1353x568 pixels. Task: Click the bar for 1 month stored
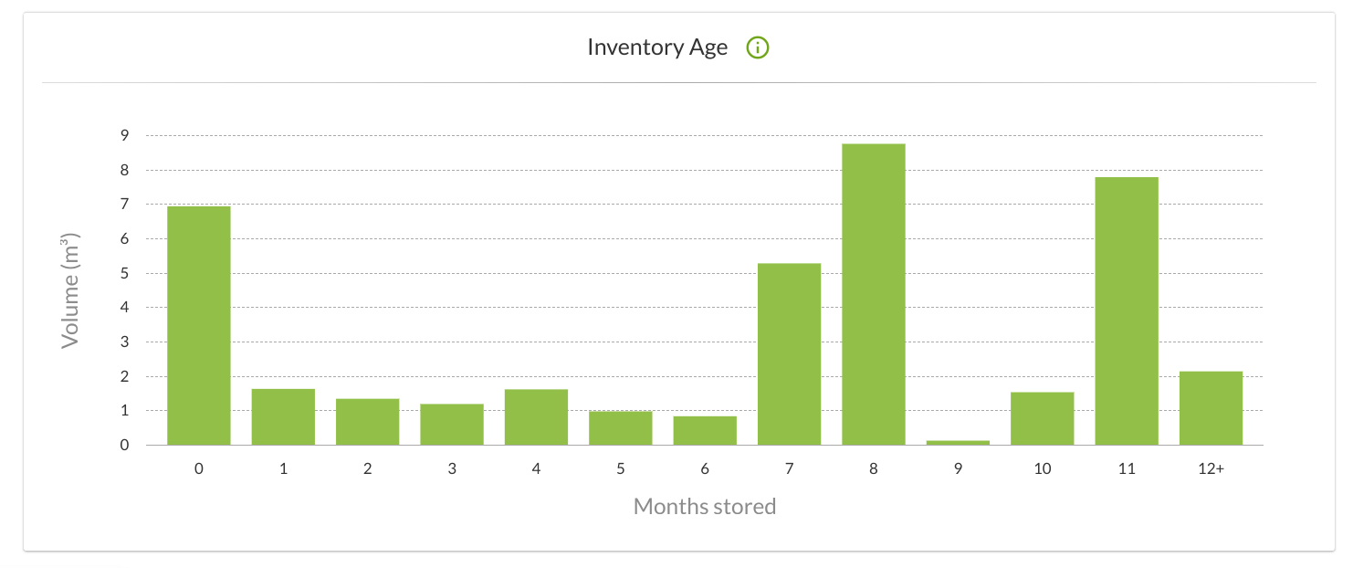point(283,416)
